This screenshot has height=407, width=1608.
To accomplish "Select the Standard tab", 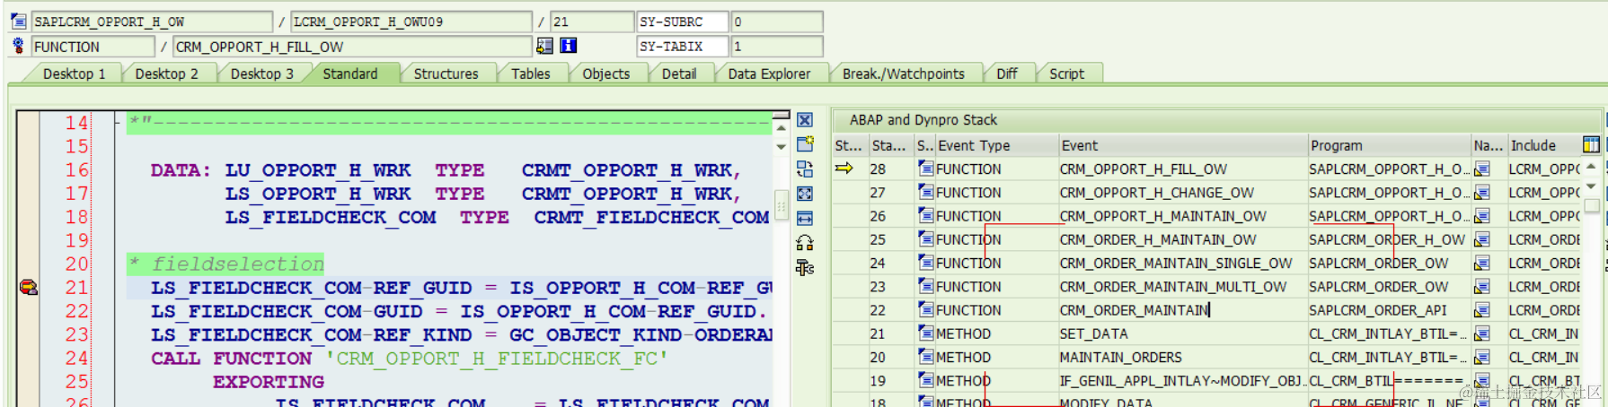I will coord(350,74).
